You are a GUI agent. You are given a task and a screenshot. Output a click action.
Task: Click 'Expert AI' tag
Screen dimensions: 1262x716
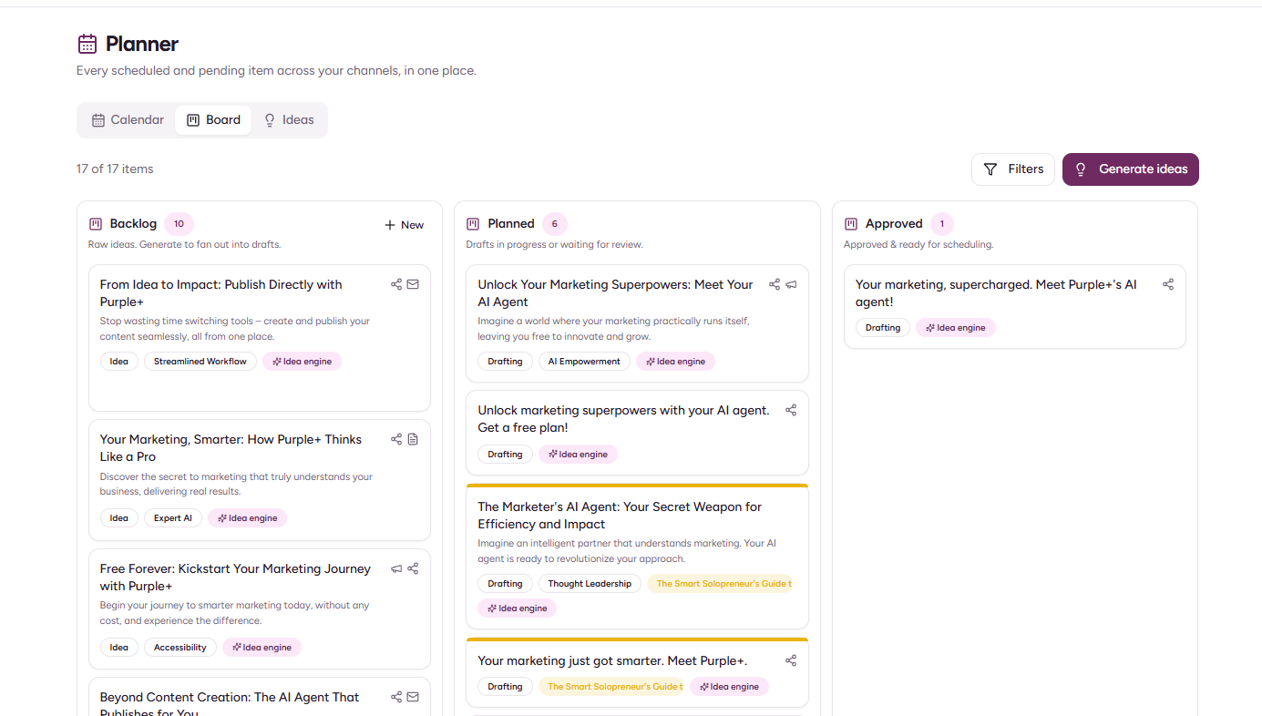[173, 518]
